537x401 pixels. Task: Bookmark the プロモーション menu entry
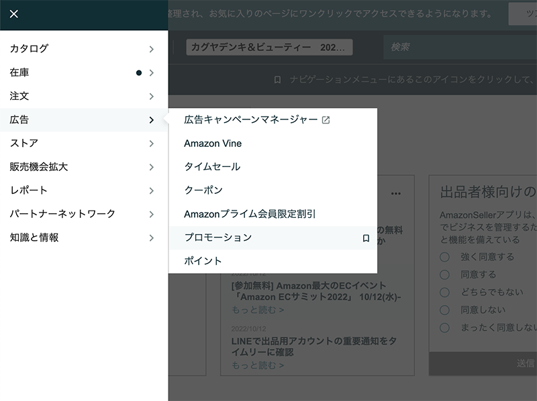366,238
